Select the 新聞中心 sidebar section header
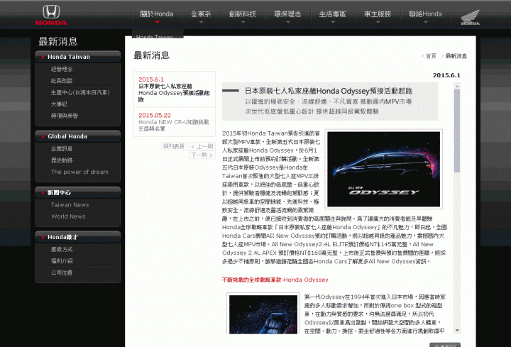Image resolution: width=511 pixels, height=347 pixels. [77, 192]
